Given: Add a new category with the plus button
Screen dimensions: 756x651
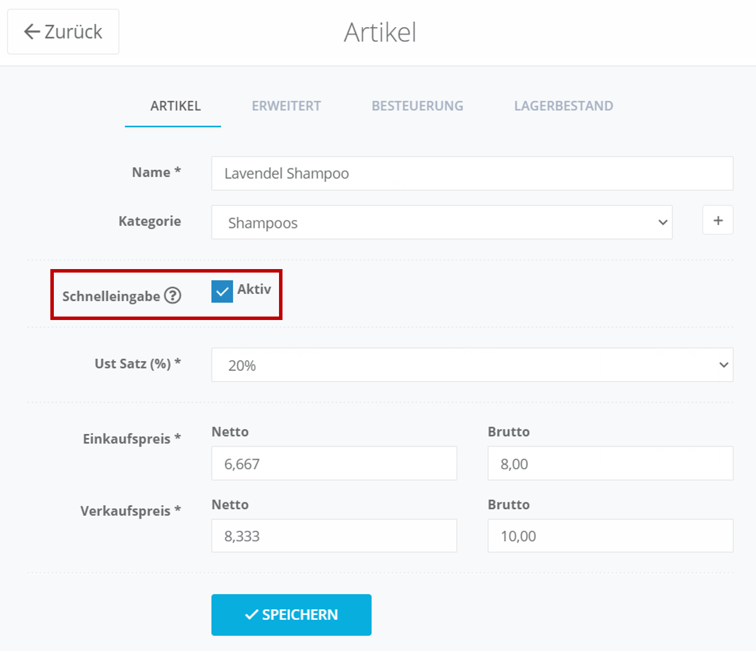Looking at the screenshot, I should pyautogui.click(x=718, y=220).
